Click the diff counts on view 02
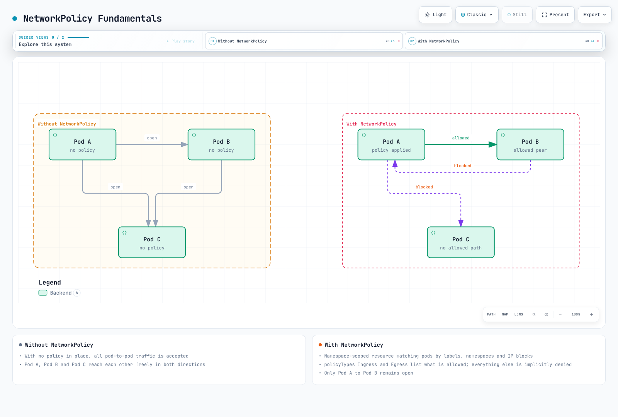 (x=592, y=41)
